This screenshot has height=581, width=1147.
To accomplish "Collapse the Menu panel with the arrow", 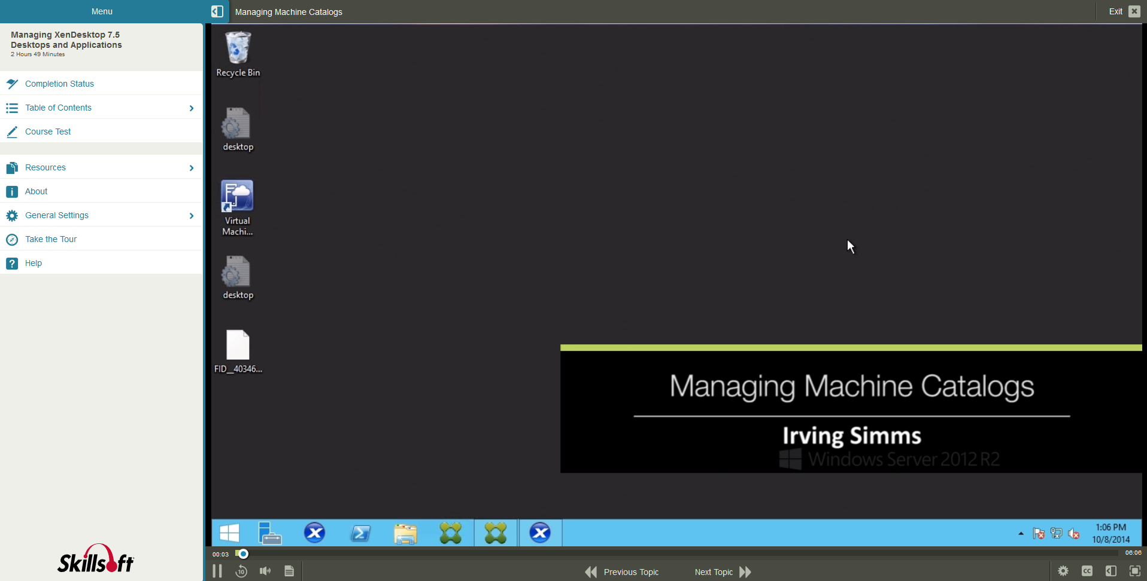I will click(x=217, y=11).
